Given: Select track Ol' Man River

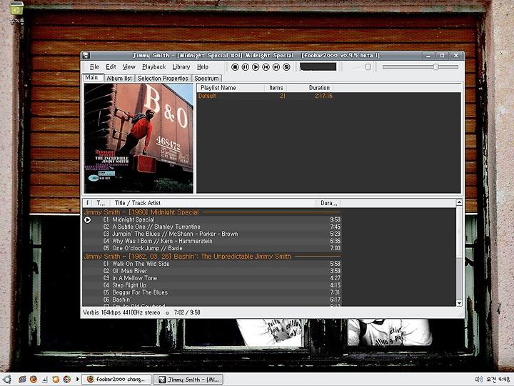Looking at the screenshot, I should [212, 271].
